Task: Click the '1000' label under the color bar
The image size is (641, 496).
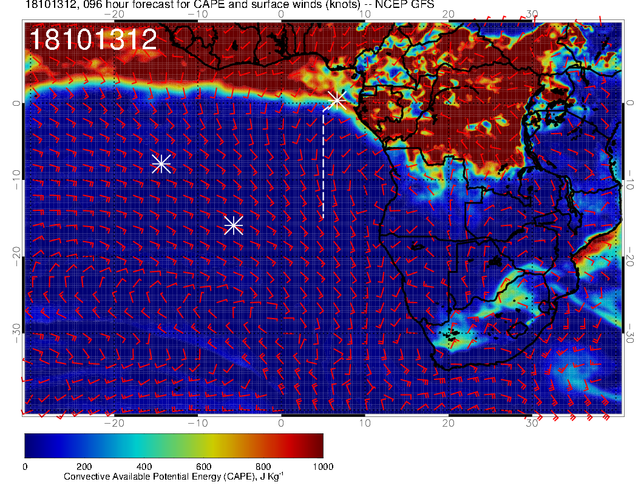Action: pos(323,467)
